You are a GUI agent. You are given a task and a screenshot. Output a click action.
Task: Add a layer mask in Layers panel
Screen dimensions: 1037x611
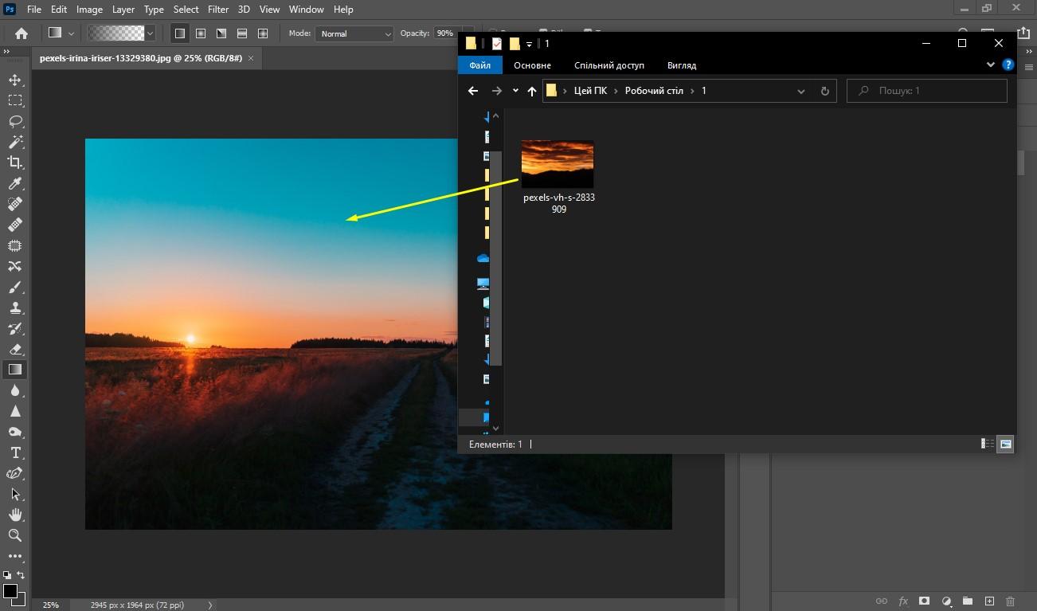point(925,601)
